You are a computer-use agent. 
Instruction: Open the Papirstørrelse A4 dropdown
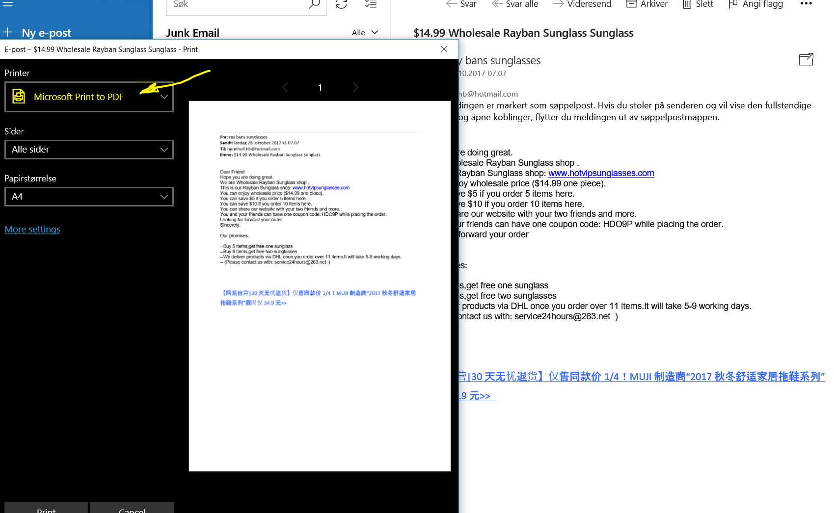click(x=89, y=197)
